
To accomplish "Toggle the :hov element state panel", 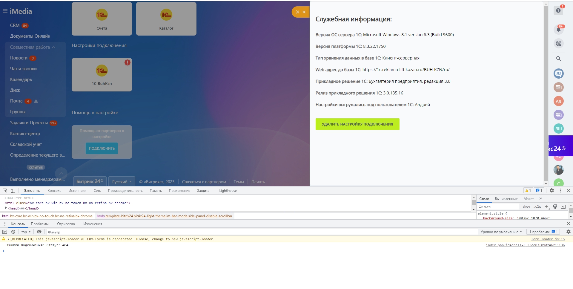I will pyautogui.click(x=526, y=207).
